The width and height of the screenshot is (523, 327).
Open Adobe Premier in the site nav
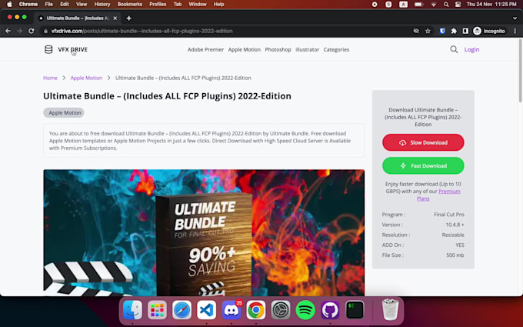tap(205, 49)
